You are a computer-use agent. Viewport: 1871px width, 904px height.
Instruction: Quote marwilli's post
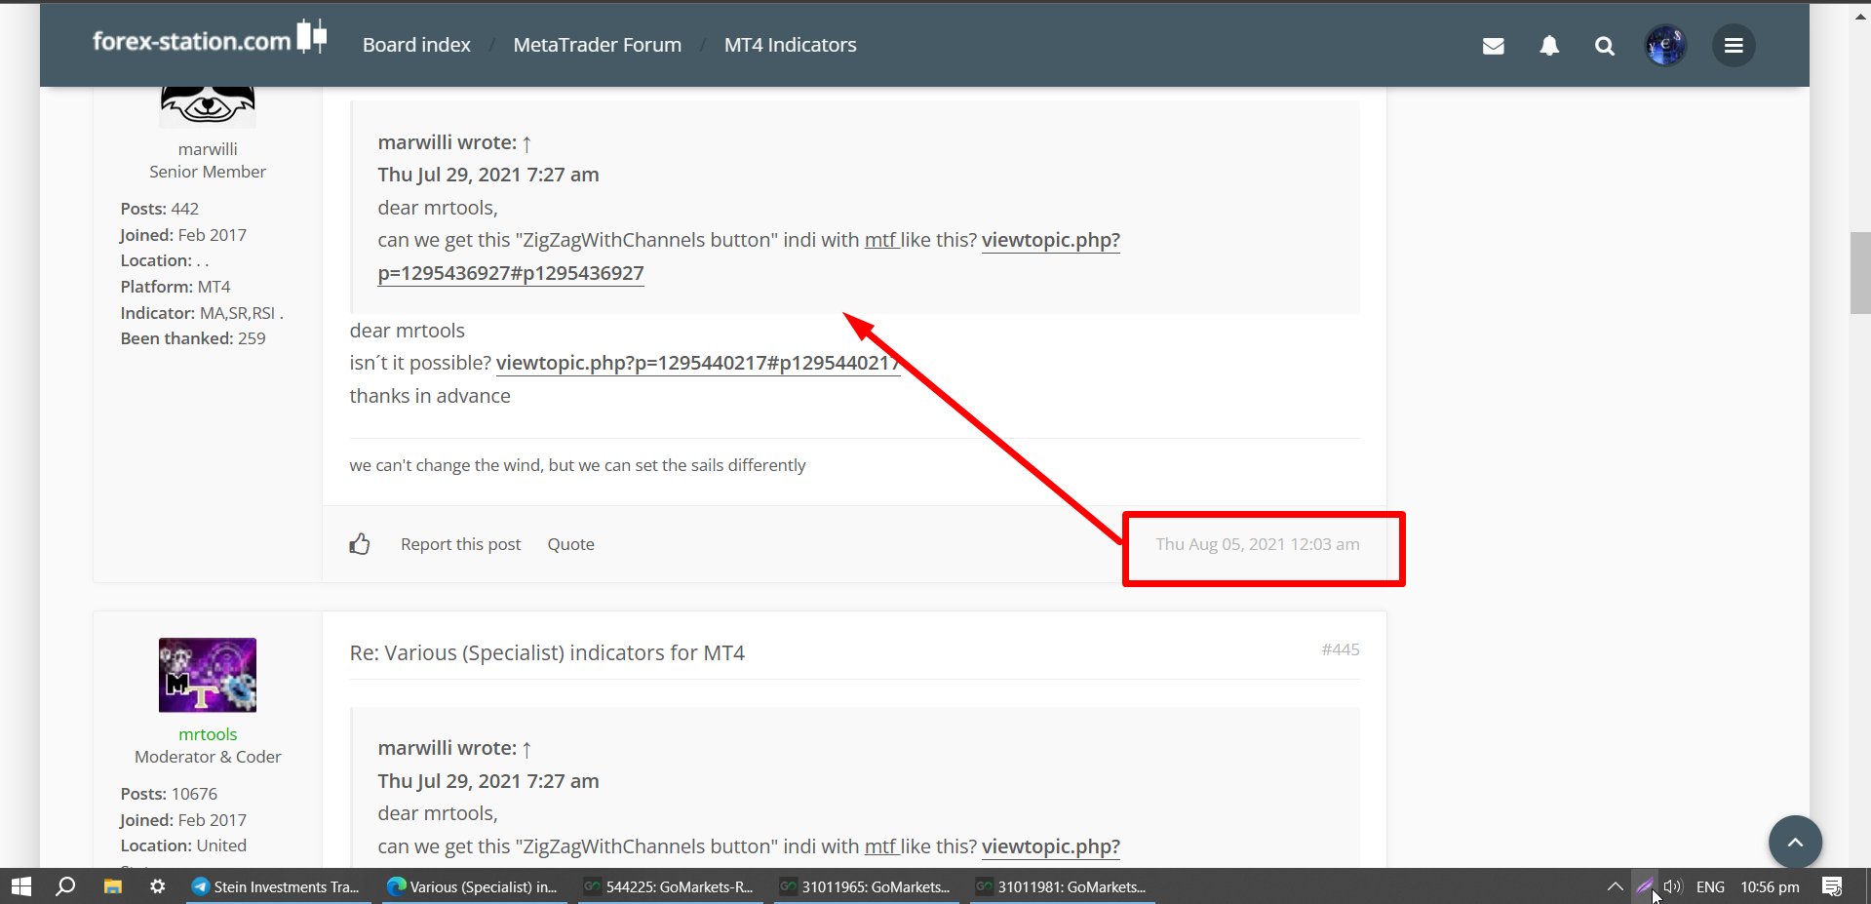570,544
